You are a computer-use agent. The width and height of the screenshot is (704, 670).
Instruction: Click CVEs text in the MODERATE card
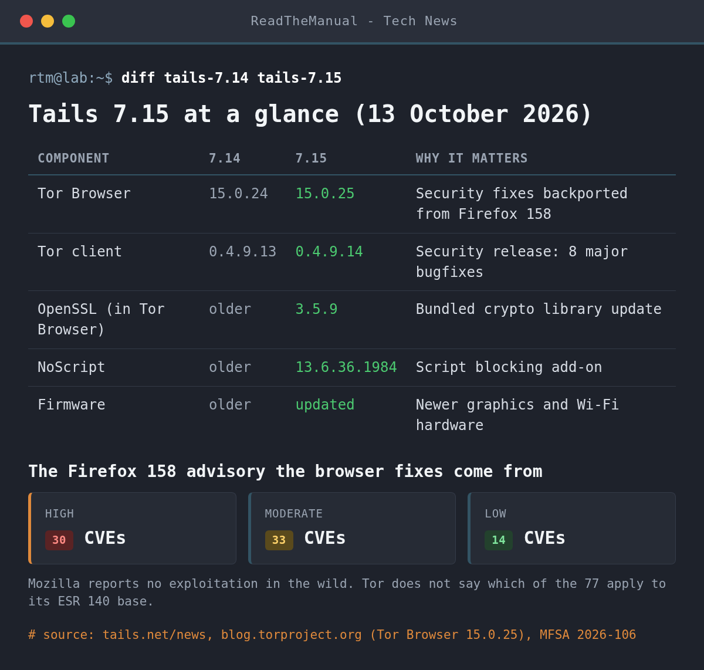325,539
